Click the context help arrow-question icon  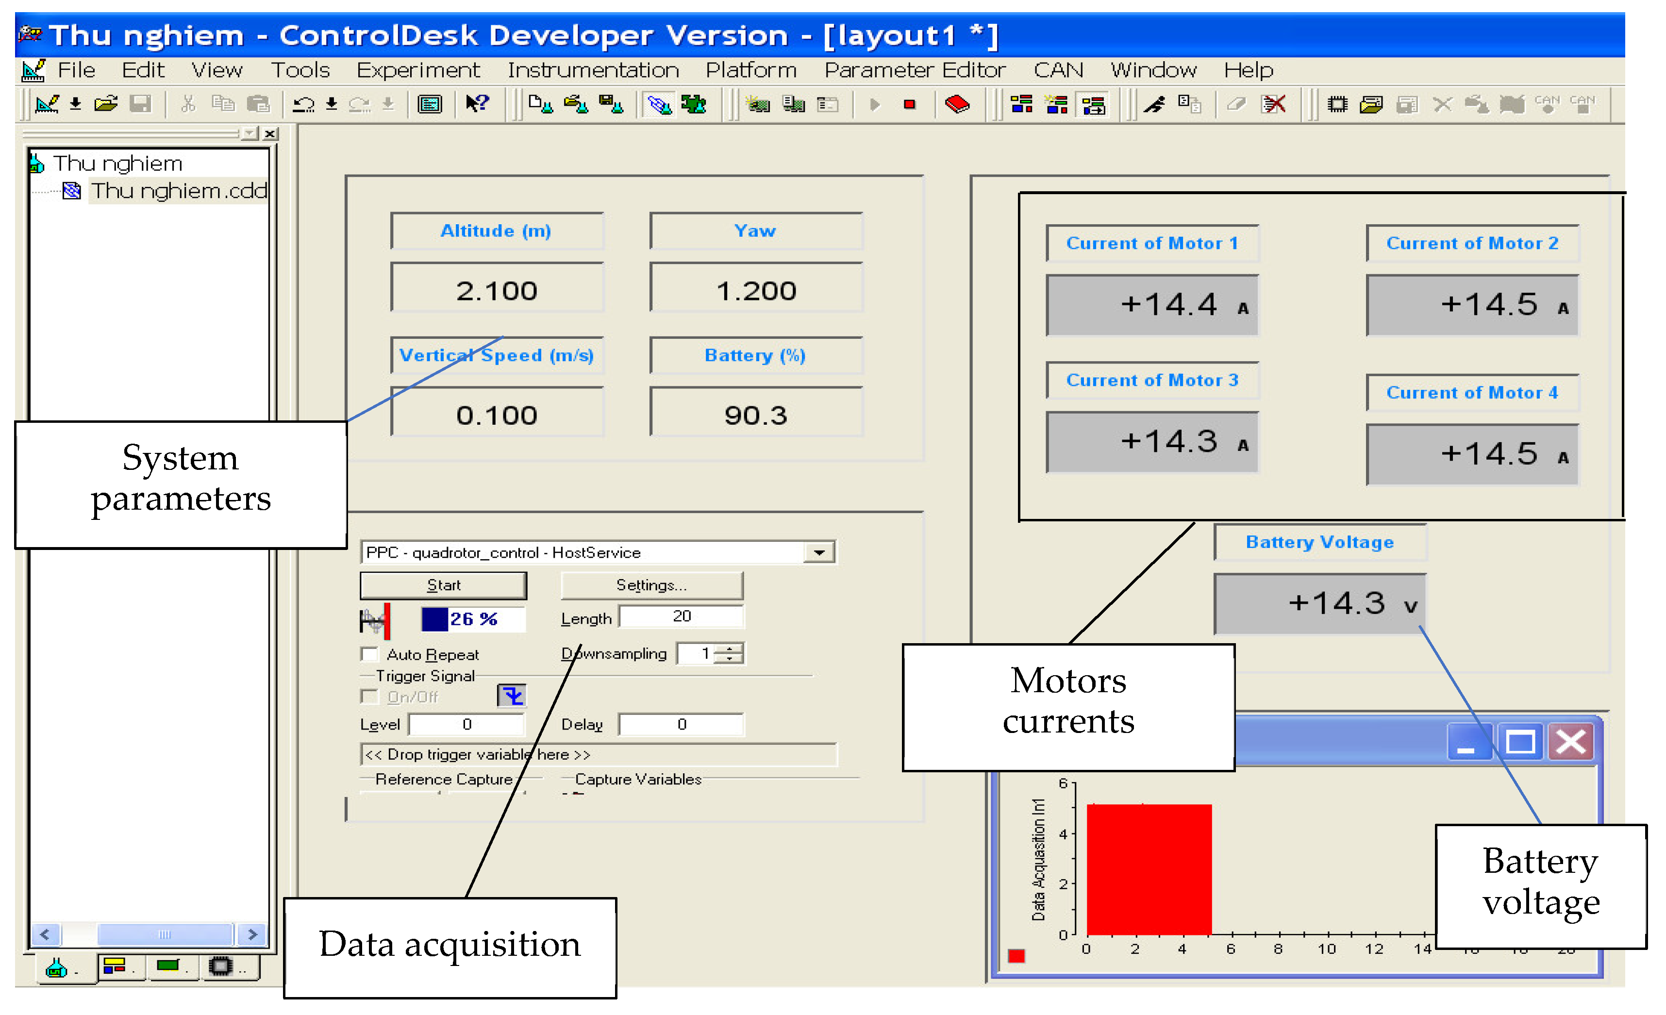click(477, 104)
